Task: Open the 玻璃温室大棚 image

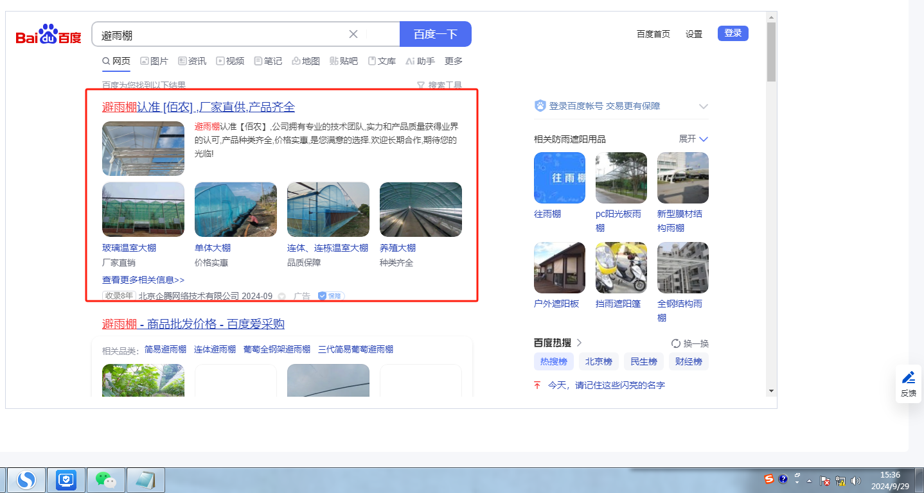Action: tap(143, 209)
